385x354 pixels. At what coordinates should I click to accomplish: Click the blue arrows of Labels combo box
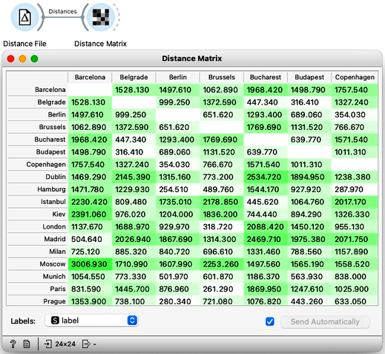coord(132,321)
